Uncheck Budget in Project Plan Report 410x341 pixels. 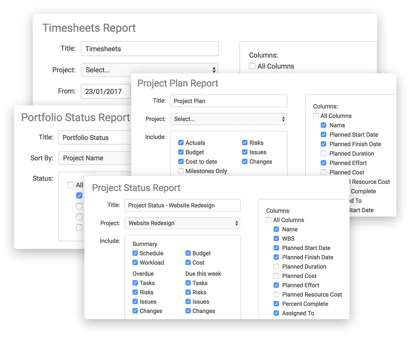(181, 152)
